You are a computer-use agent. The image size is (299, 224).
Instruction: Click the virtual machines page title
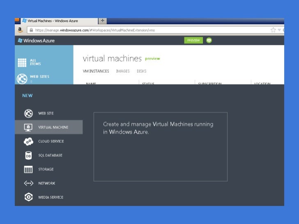point(112,59)
